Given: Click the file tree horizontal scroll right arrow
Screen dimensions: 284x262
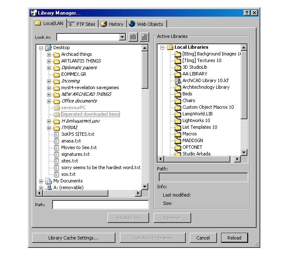Looking at the screenshot, I should 138,193.
